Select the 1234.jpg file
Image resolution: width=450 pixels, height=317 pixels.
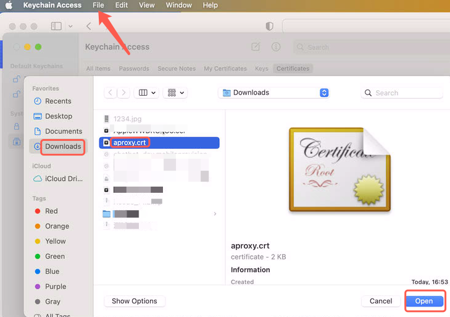(x=159, y=119)
